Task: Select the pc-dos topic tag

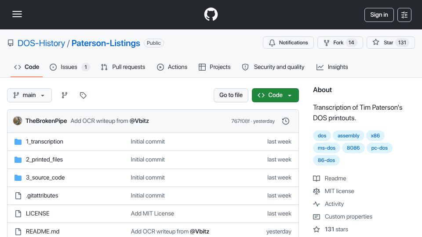Action: click(379, 148)
